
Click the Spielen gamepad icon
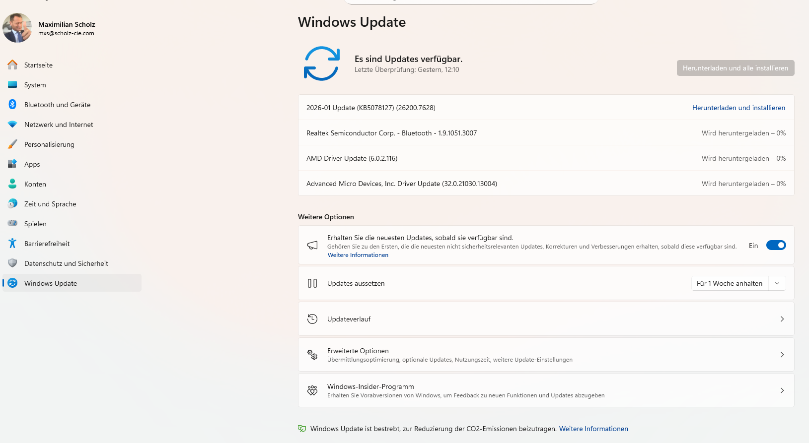[x=12, y=223]
